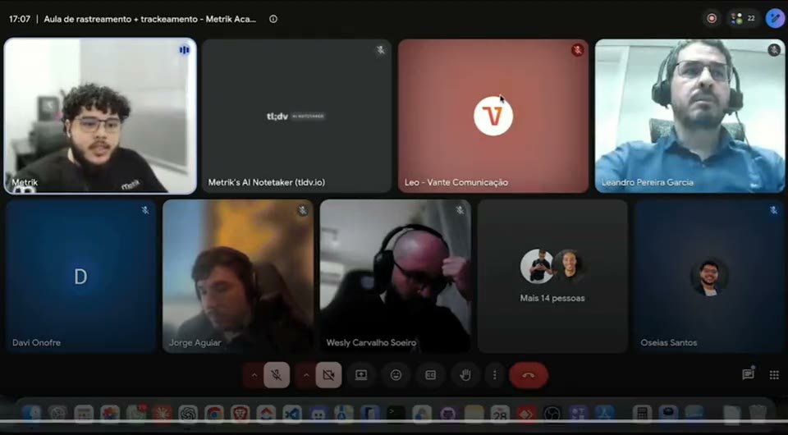
Task: Open the activities grid icon
Action: tap(774, 375)
